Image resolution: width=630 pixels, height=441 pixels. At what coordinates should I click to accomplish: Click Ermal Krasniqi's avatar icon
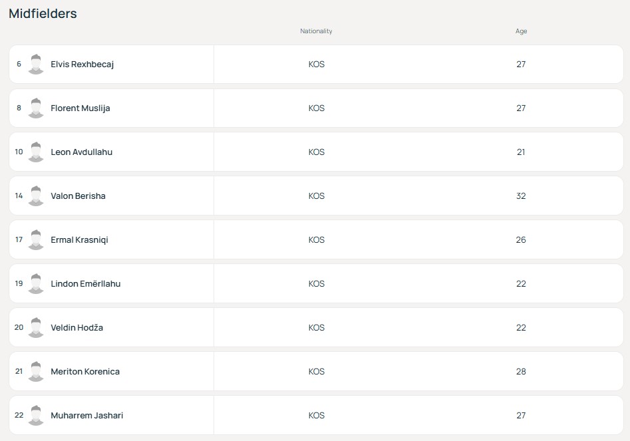(x=36, y=240)
